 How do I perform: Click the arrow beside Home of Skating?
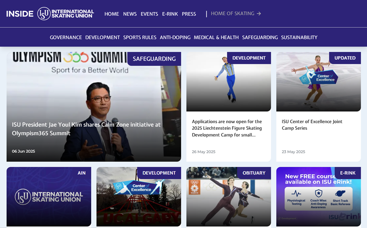click(259, 14)
